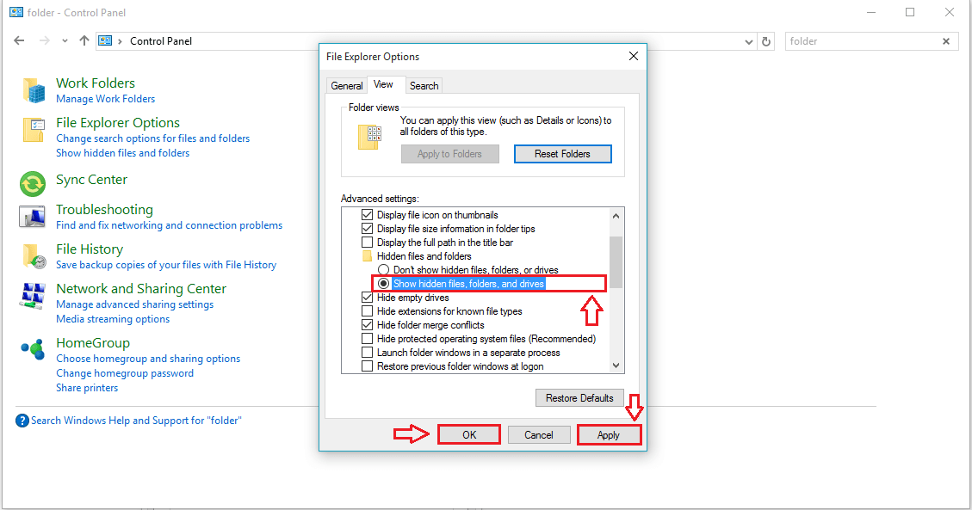Click Advanced settings scroll down arrow
Screen dimensions: 972x510
coord(616,366)
